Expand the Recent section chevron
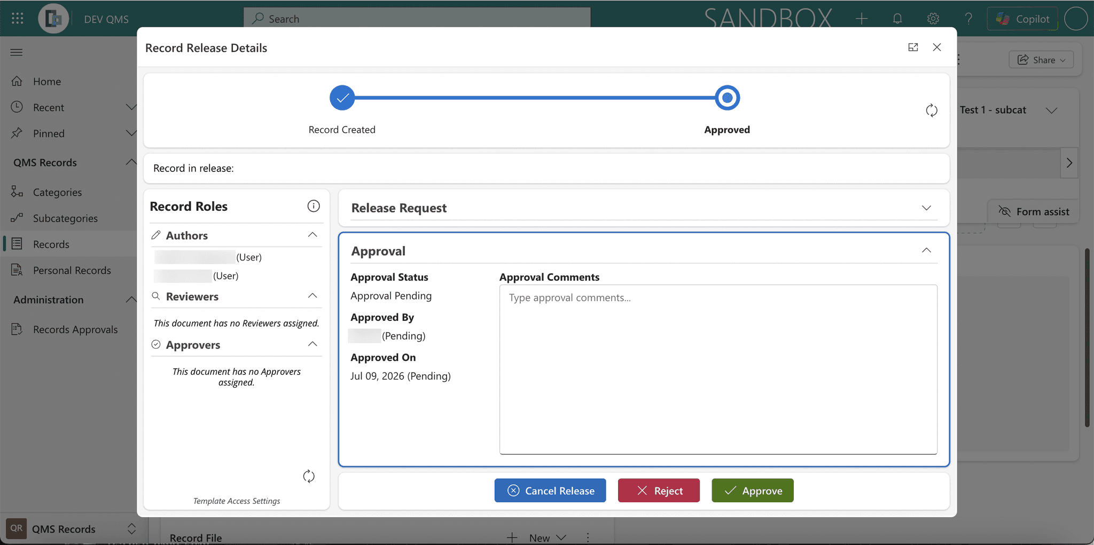The image size is (1094, 545). [131, 107]
